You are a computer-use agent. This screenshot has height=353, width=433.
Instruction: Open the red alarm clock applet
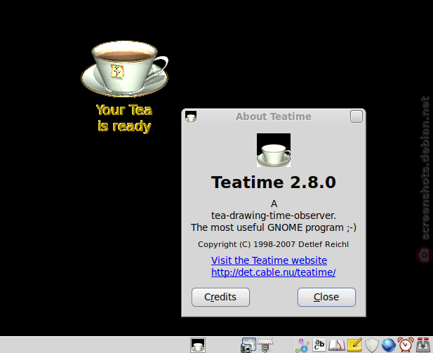406,345
